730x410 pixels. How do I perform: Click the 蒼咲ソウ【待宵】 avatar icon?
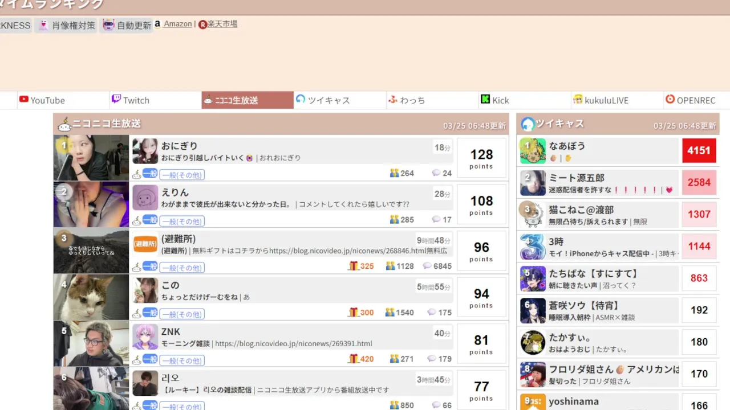[533, 310]
